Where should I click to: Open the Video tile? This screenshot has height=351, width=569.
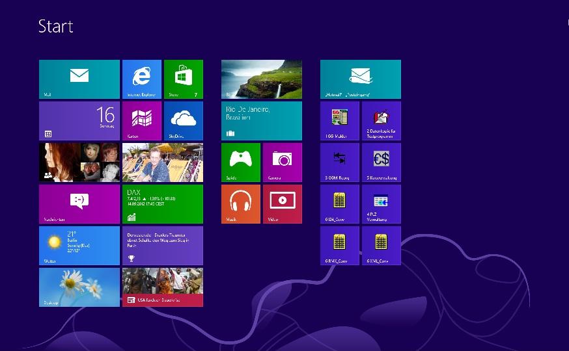pos(283,204)
